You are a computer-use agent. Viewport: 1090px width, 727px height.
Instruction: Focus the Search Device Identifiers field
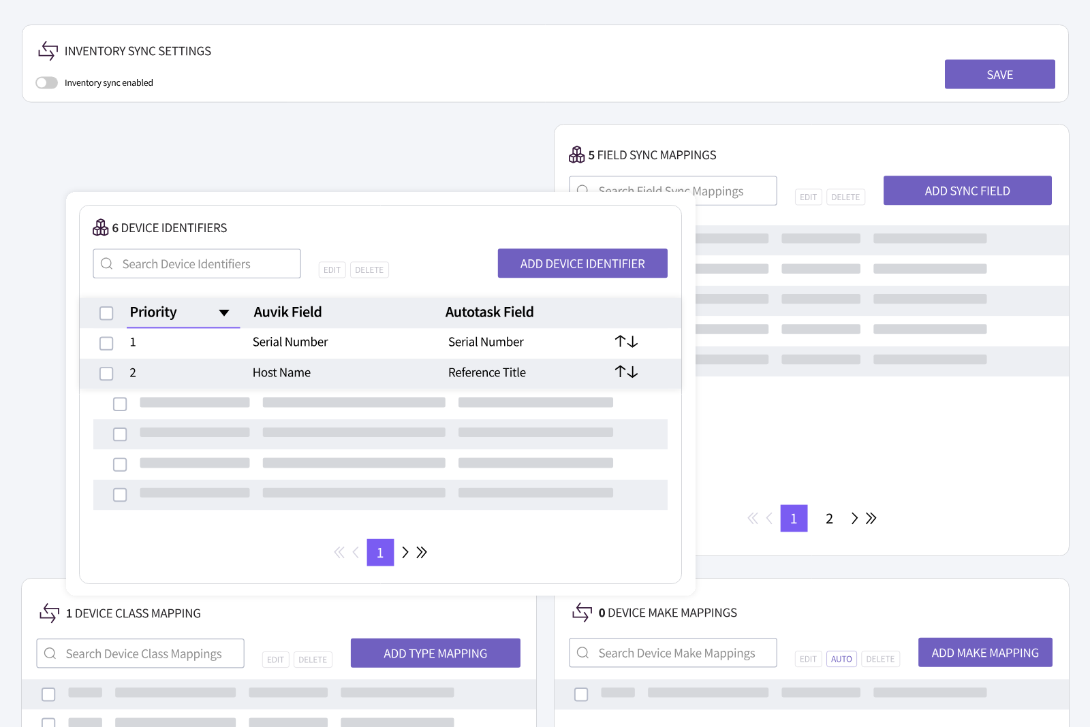point(197,263)
